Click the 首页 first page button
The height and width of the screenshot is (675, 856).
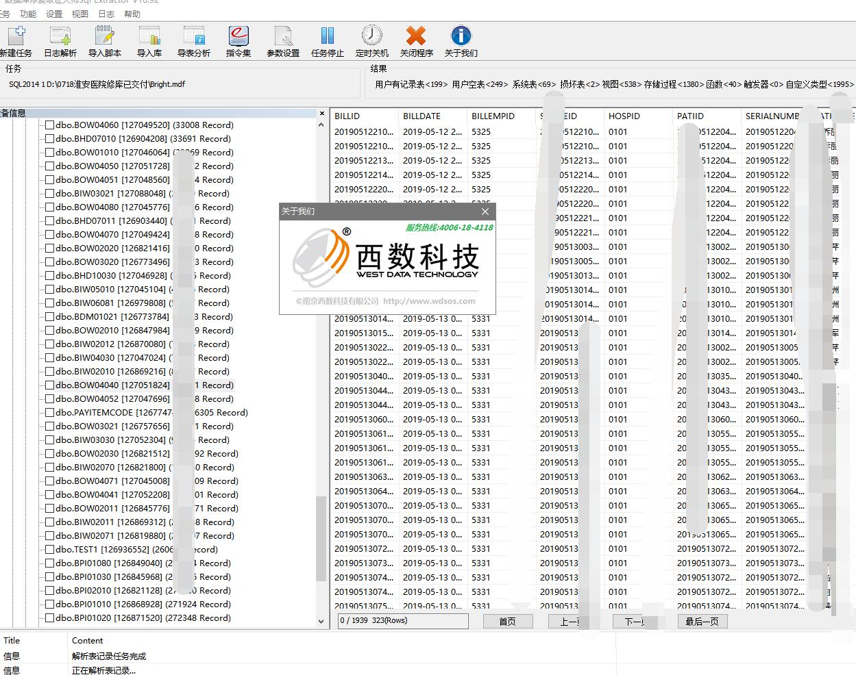pyautogui.click(x=508, y=622)
